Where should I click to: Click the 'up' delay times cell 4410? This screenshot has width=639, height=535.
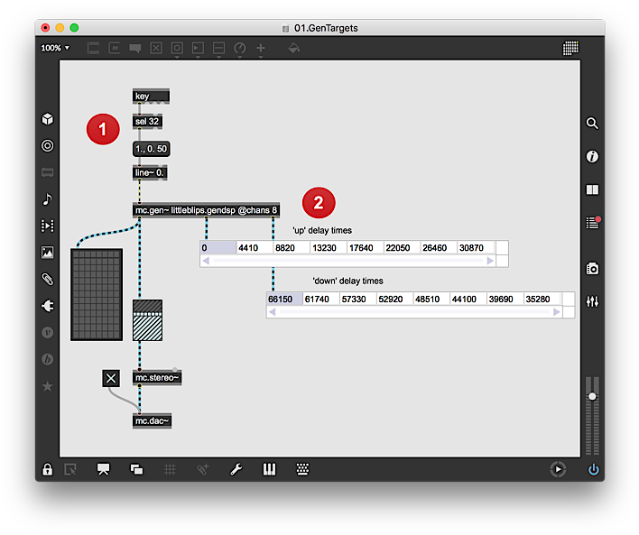(x=255, y=248)
